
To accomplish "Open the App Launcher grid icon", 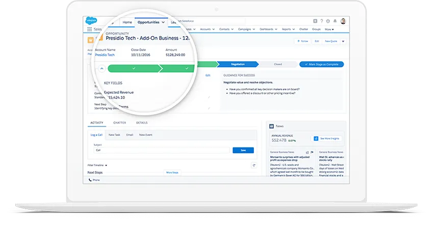I will click(89, 30).
